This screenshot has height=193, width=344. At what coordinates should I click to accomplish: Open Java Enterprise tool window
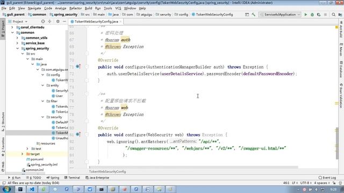pos(97,177)
